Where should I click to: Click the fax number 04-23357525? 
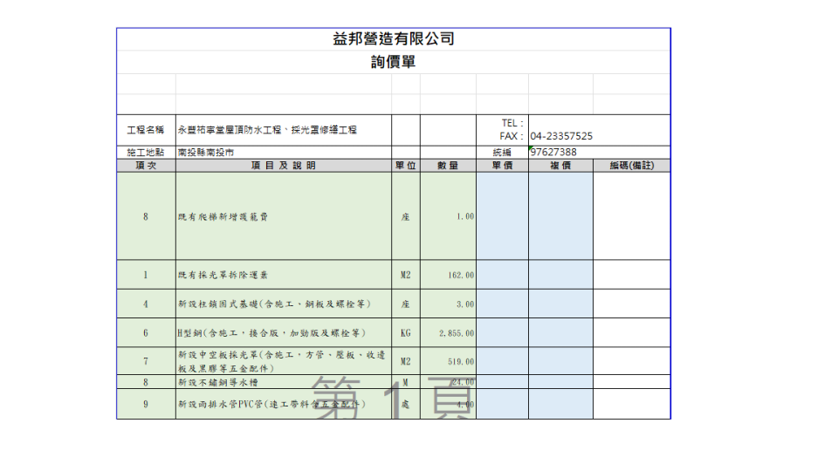click(x=561, y=136)
